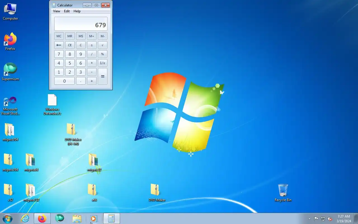Image resolution: width=358 pixels, height=224 pixels.
Task: Open the Action Center flag tray icon
Action: [316, 219]
